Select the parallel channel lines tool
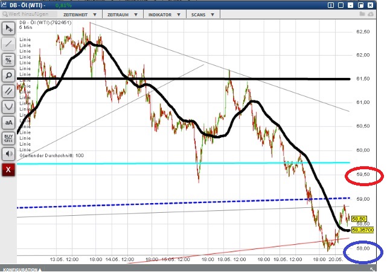390x272 pixels. 8,91
